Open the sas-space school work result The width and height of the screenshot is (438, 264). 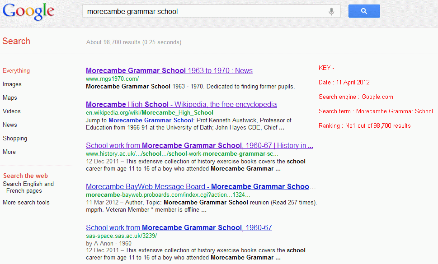(179, 228)
